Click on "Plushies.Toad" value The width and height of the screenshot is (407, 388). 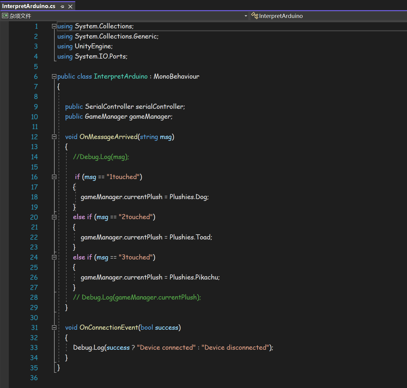(190, 237)
